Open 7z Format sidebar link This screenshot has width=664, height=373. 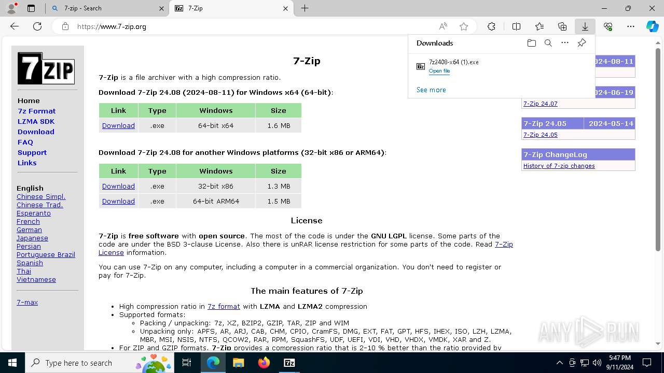point(36,111)
